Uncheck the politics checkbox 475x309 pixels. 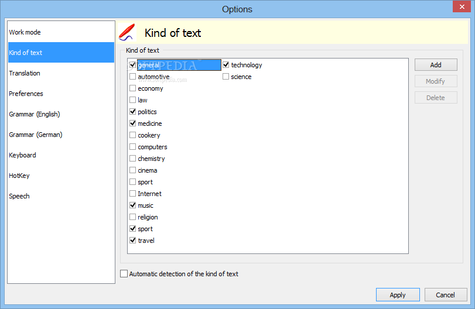[133, 112]
